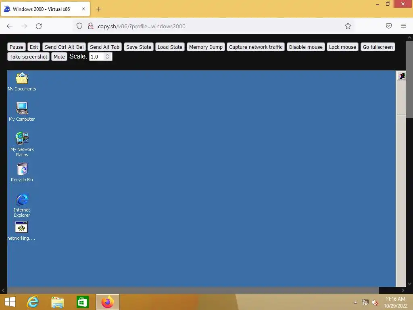The image size is (413, 310).
Task: Click Go fullscreen button
Action: (378, 47)
